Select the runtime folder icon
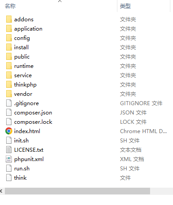Image resolution: width=173 pixels, height=205 pixels. (9, 66)
